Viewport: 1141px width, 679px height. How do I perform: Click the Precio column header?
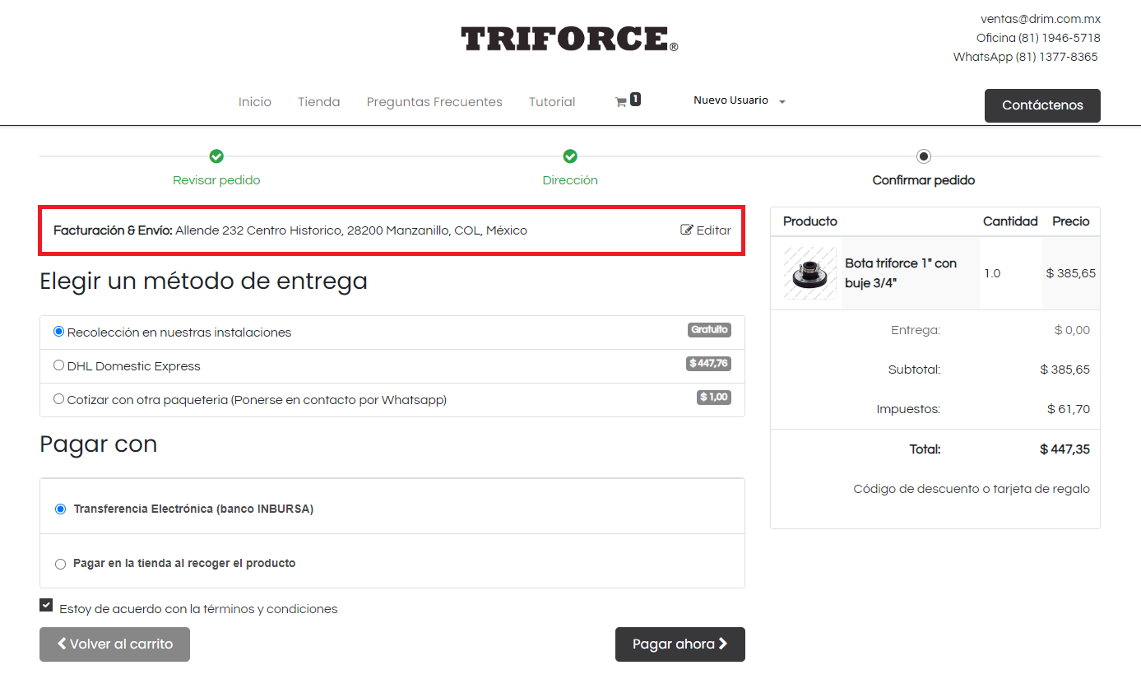1071,221
